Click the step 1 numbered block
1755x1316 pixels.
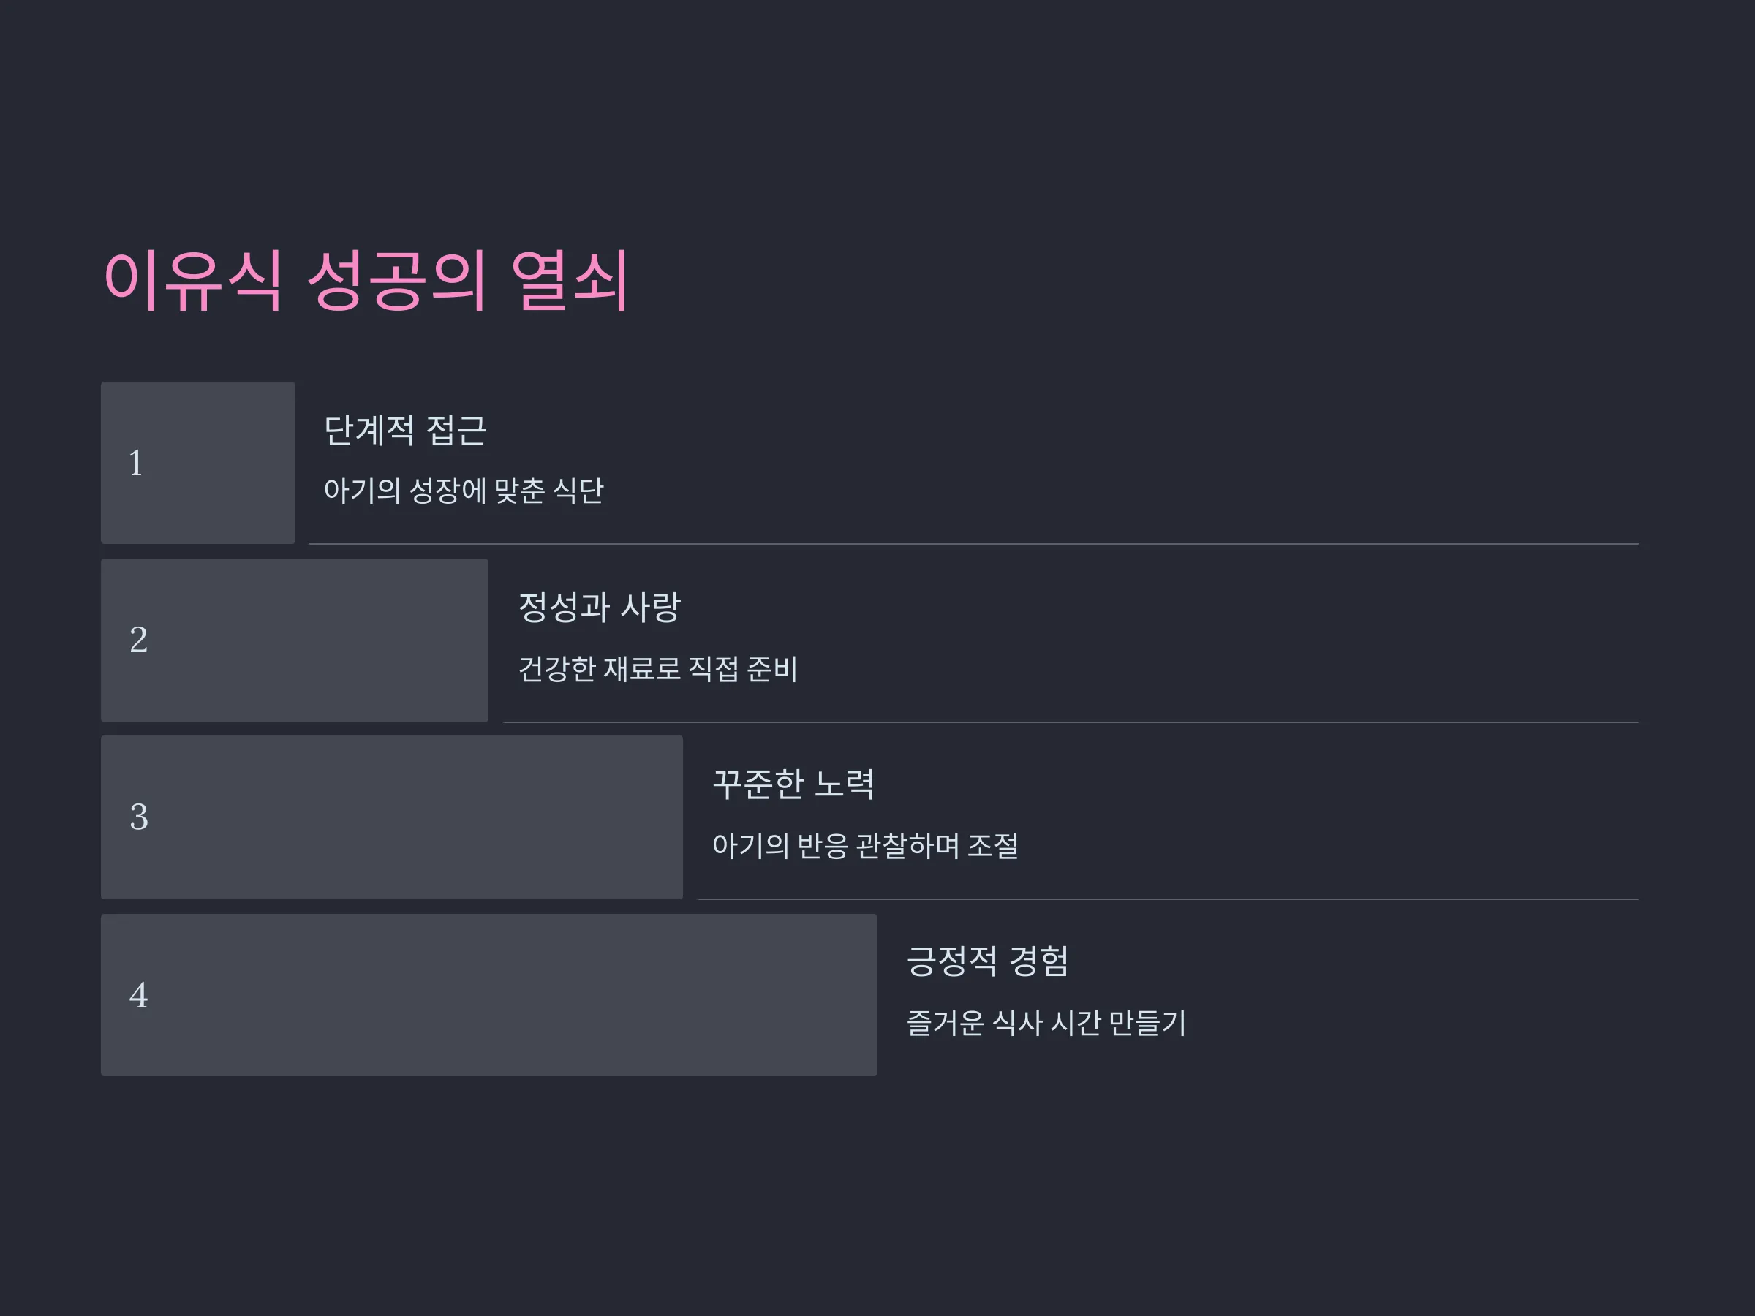coord(197,463)
